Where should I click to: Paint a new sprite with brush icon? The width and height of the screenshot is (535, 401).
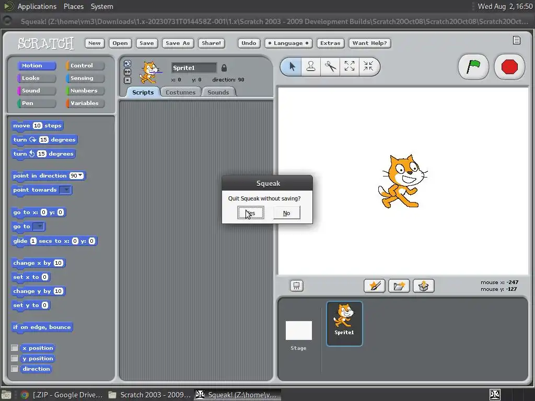point(374,286)
